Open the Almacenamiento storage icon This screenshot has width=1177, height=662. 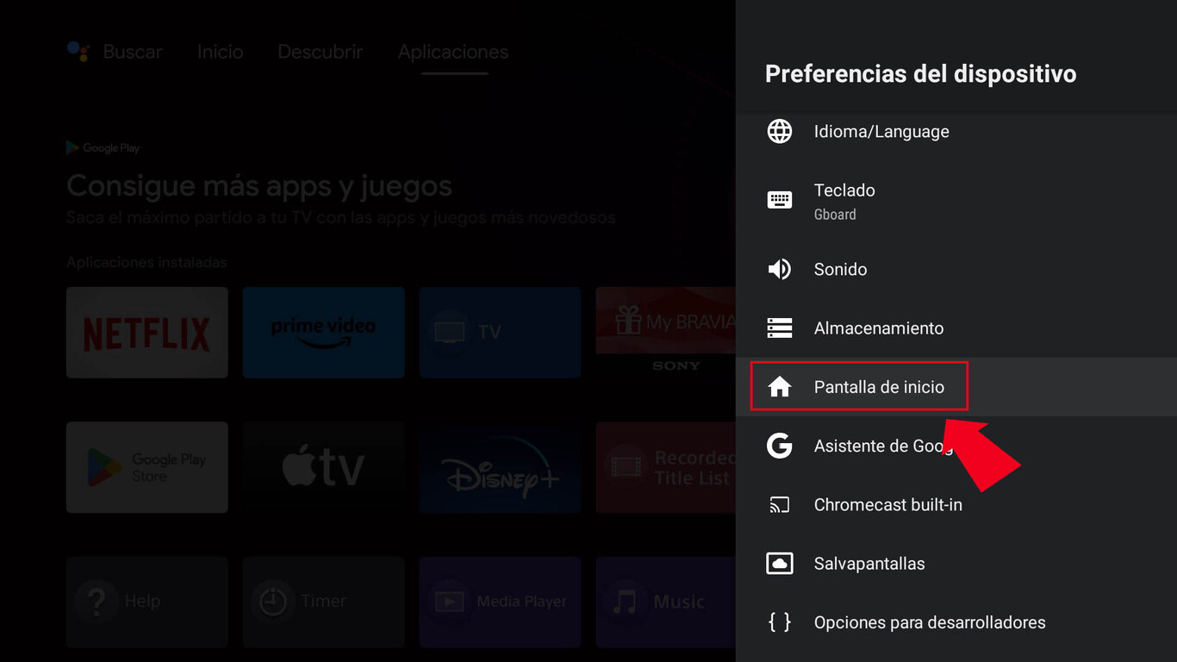780,328
